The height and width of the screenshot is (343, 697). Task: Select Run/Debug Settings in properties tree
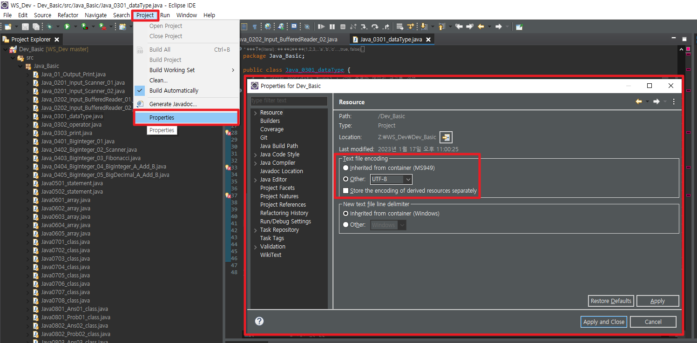(x=285, y=222)
